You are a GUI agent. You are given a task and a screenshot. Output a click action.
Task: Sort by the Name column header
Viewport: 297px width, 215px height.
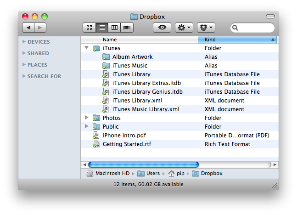tap(140, 40)
